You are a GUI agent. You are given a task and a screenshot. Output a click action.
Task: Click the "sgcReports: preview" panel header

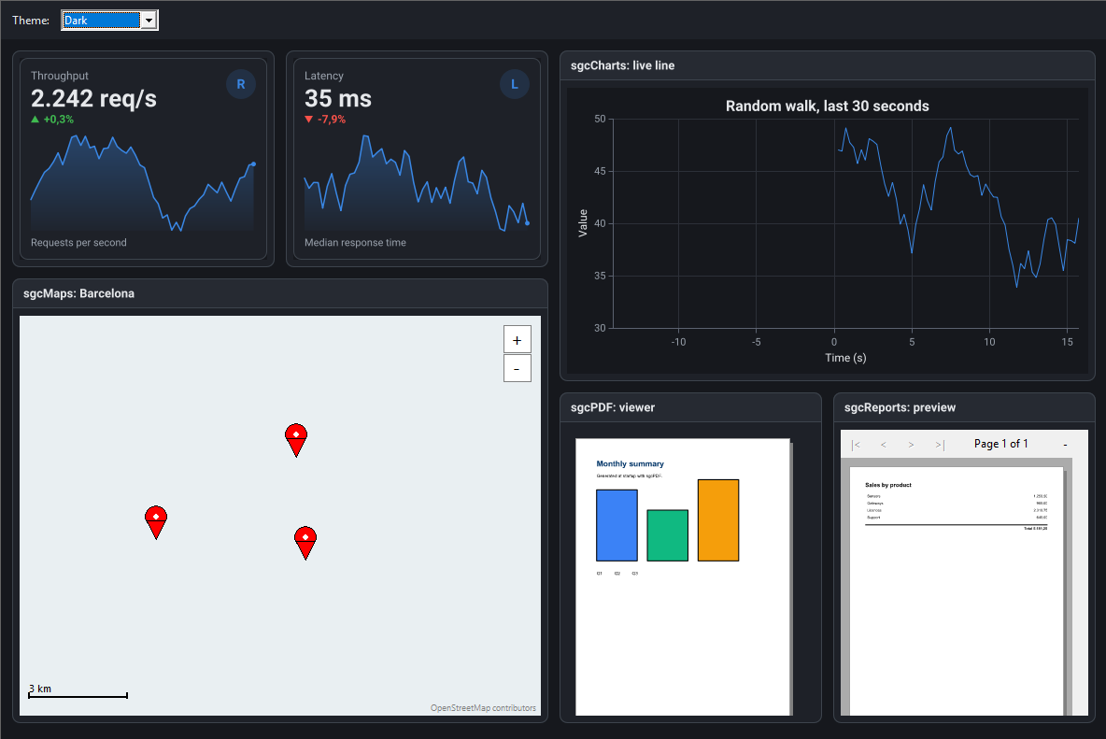964,407
